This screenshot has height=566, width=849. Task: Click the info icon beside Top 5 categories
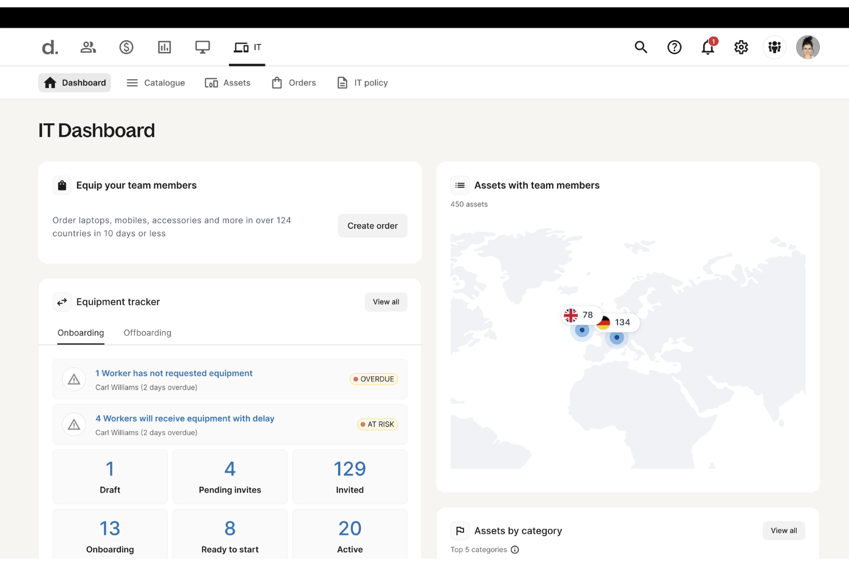pyautogui.click(x=515, y=549)
